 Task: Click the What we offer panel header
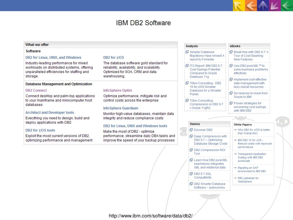[101, 45]
